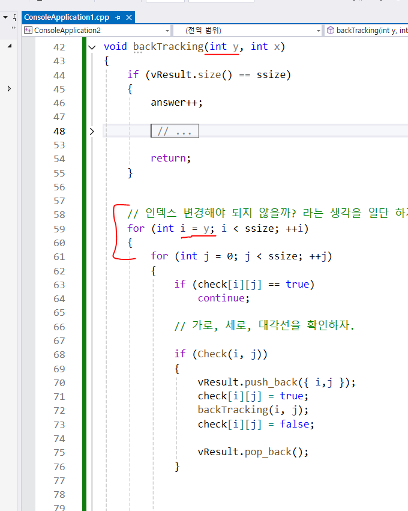Click vResult.push_back({ i,j }); line

tap(277, 382)
